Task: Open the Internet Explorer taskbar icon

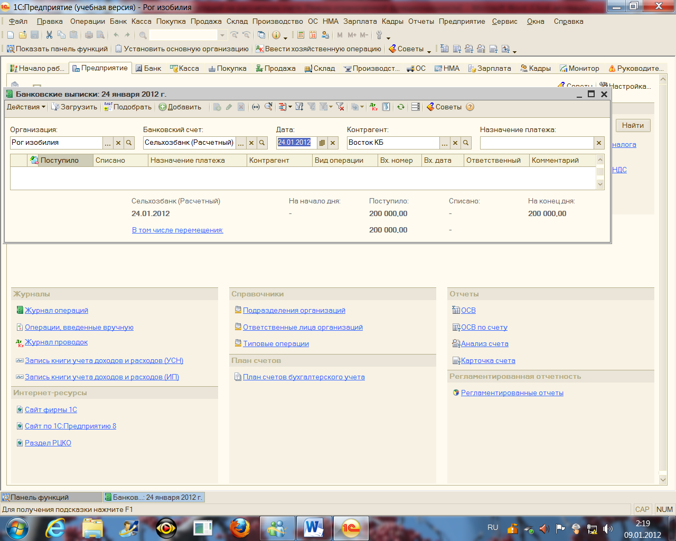Action: pyautogui.click(x=55, y=528)
